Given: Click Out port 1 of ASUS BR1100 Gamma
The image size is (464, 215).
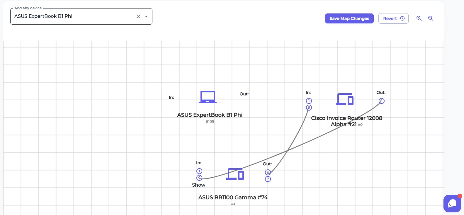Looking at the screenshot, I should (x=268, y=172).
